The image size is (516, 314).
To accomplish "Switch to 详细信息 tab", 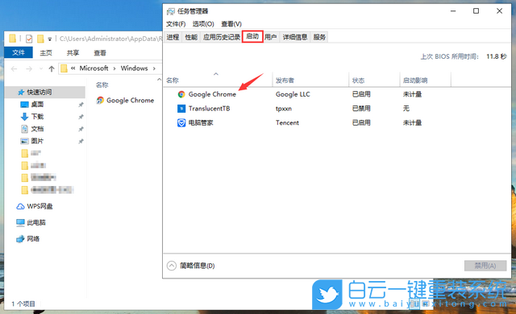I will click(295, 37).
